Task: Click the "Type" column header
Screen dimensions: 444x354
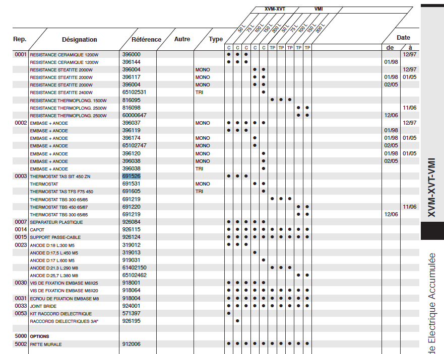Action: pyautogui.click(x=216, y=39)
